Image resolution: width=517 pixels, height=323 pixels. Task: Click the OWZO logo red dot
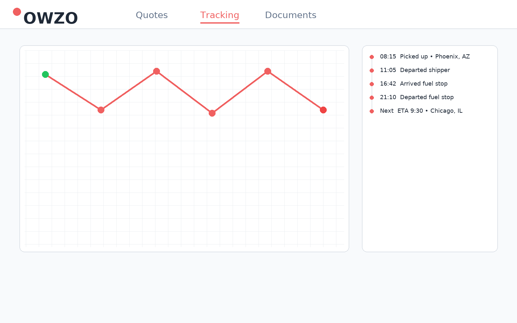click(x=17, y=12)
